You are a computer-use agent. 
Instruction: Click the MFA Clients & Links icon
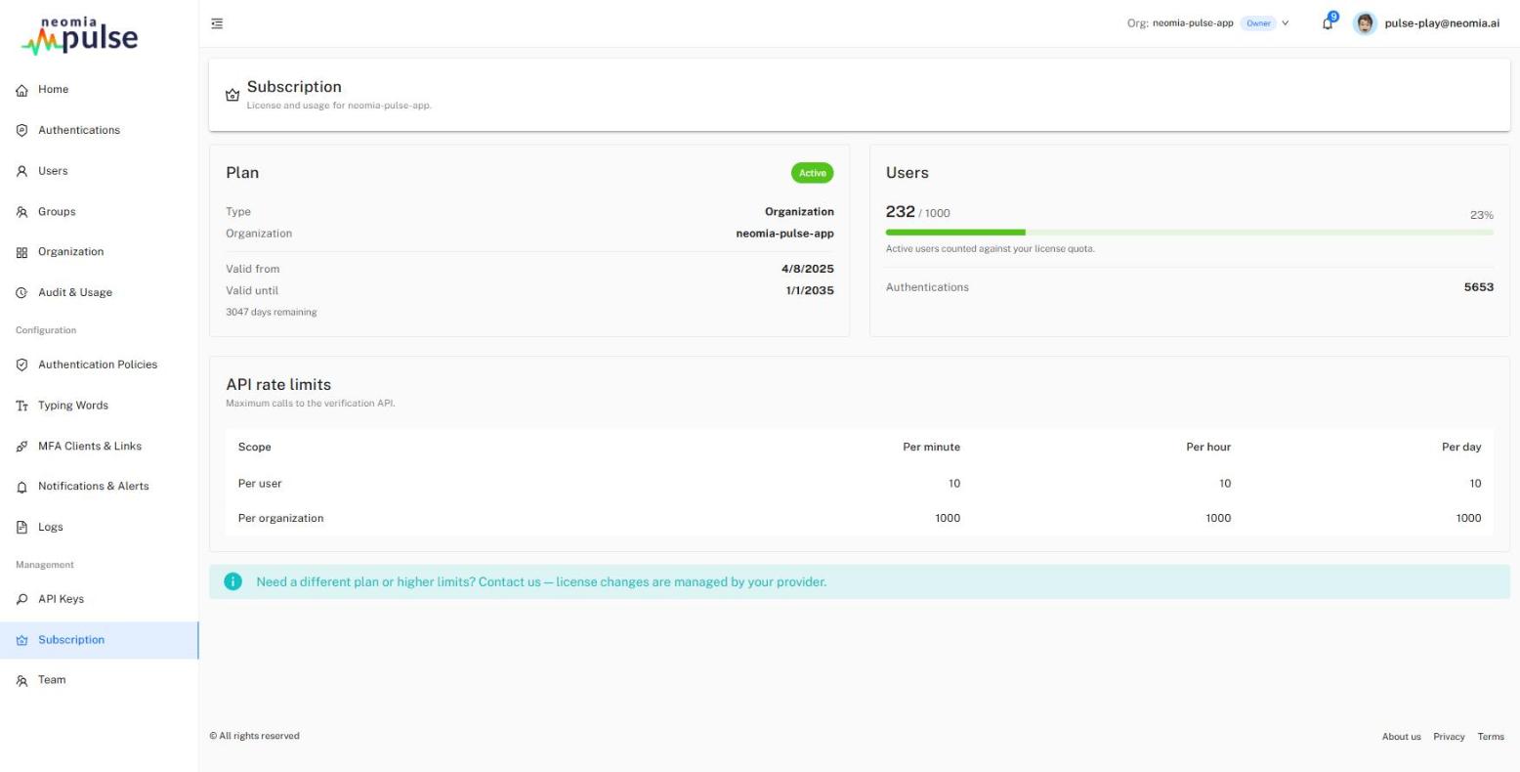(x=21, y=447)
